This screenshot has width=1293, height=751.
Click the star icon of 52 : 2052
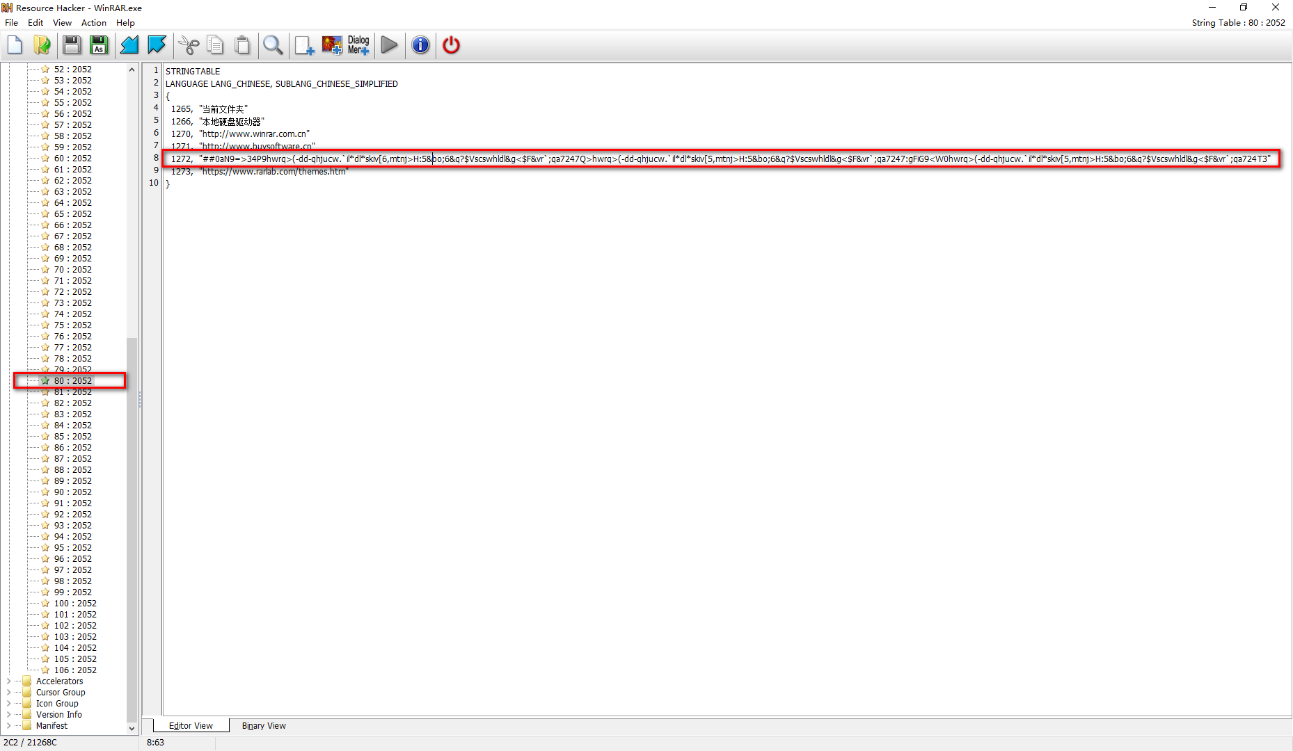click(45, 69)
